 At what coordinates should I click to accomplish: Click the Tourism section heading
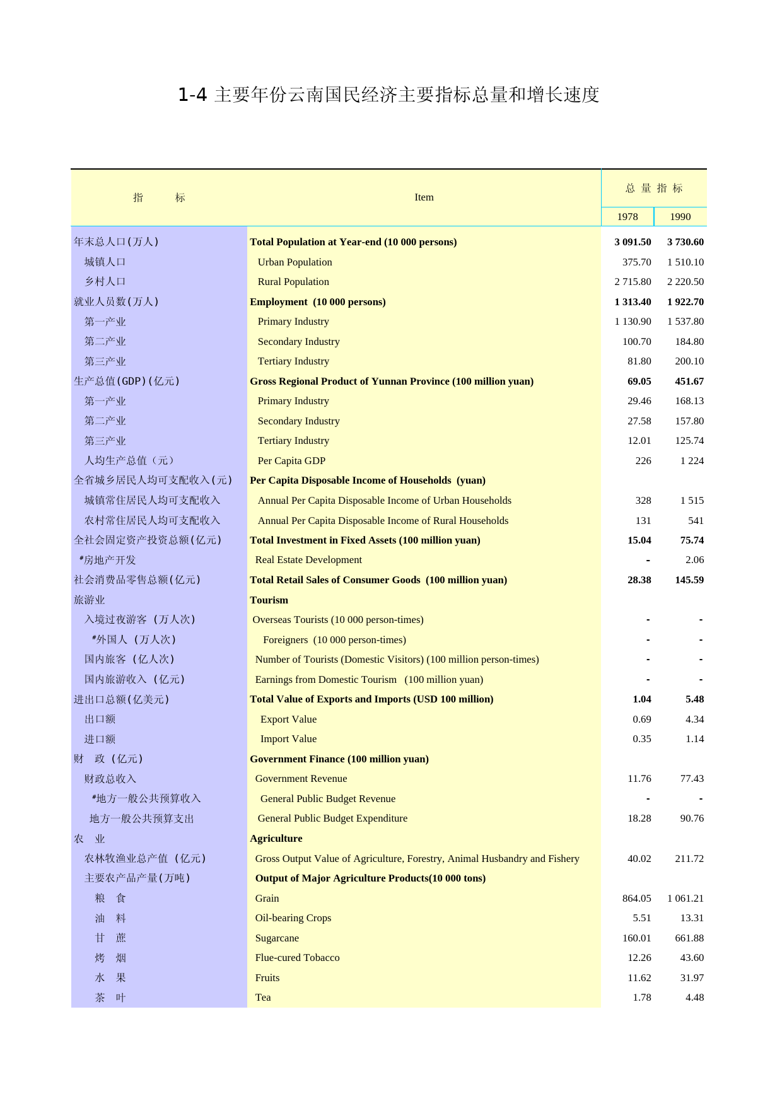(x=269, y=600)
